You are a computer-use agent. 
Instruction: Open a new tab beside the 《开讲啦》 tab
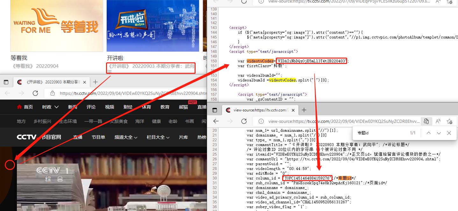95,82
